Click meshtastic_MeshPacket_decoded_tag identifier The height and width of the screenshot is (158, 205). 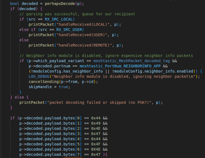132,61
